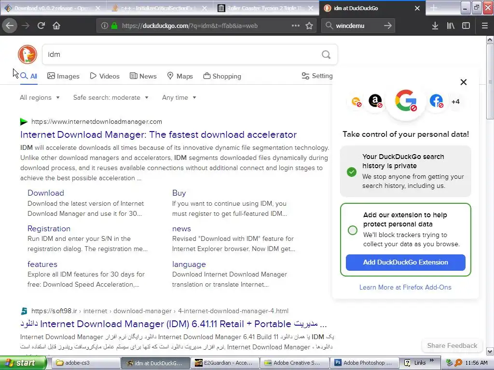Switch to the Shopping tab
This screenshot has height=370, width=494.
(x=222, y=76)
